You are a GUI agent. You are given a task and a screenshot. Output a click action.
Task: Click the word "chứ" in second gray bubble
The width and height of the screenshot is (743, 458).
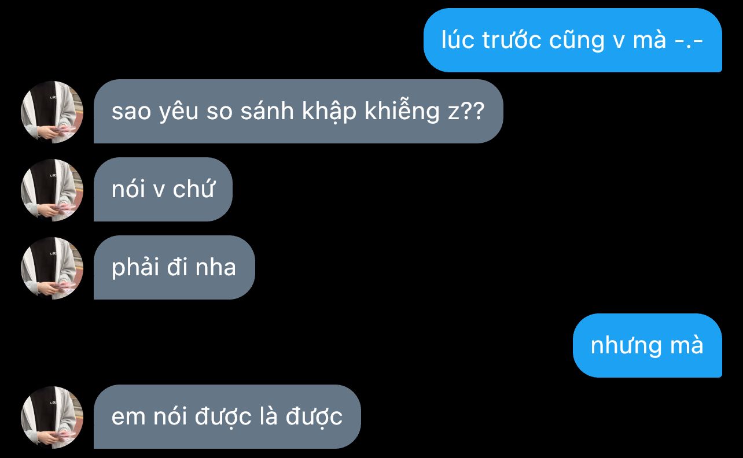[194, 189]
